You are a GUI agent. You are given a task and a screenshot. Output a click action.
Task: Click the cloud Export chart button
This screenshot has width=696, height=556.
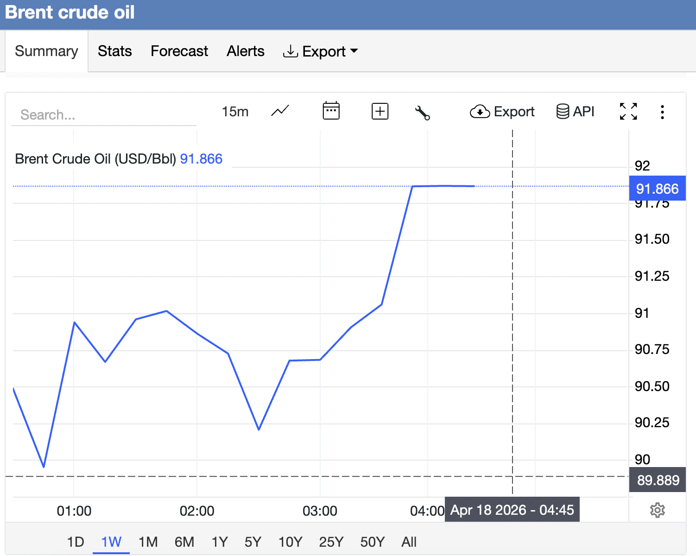point(502,112)
